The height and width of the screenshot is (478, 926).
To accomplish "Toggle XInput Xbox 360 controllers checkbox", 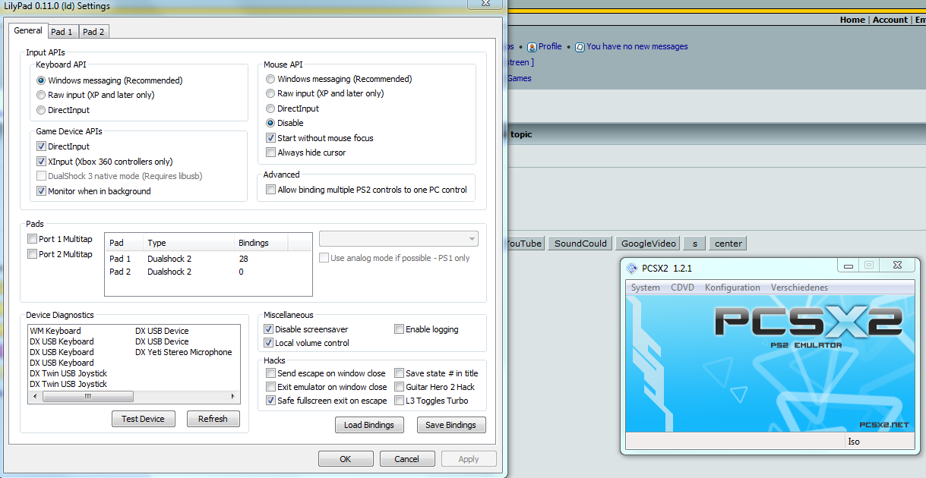I will tap(42, 162).
